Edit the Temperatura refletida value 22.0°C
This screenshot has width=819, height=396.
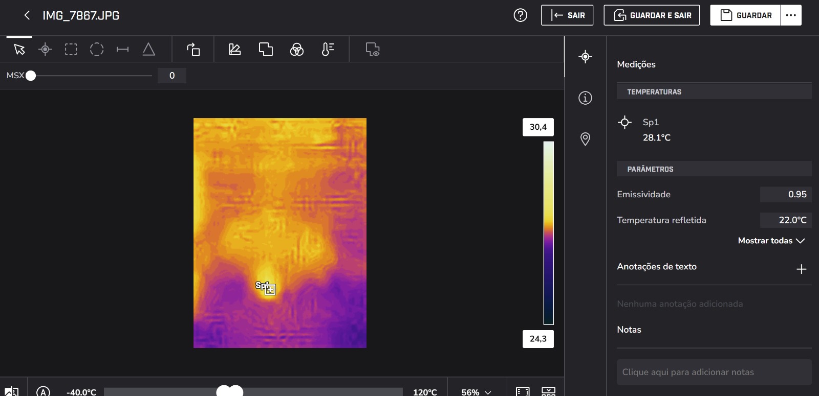pos(786,220)
